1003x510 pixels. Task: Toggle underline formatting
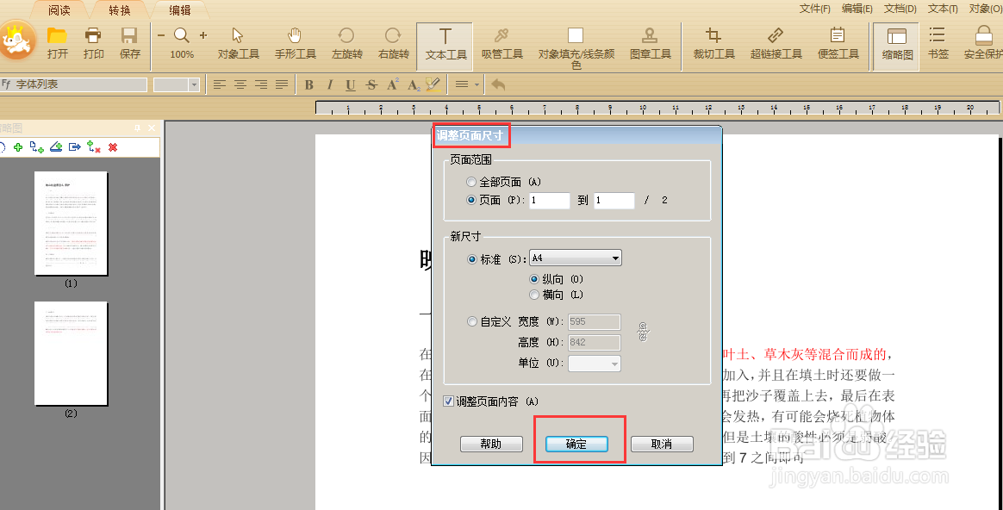tap(349, 84)
